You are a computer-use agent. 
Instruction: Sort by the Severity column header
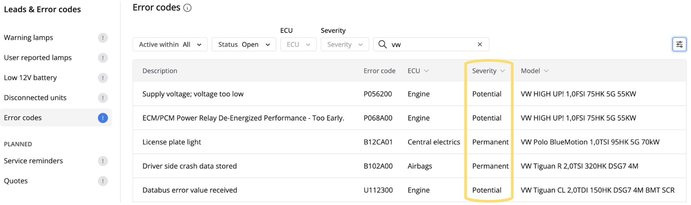click(x=488, y=71)
